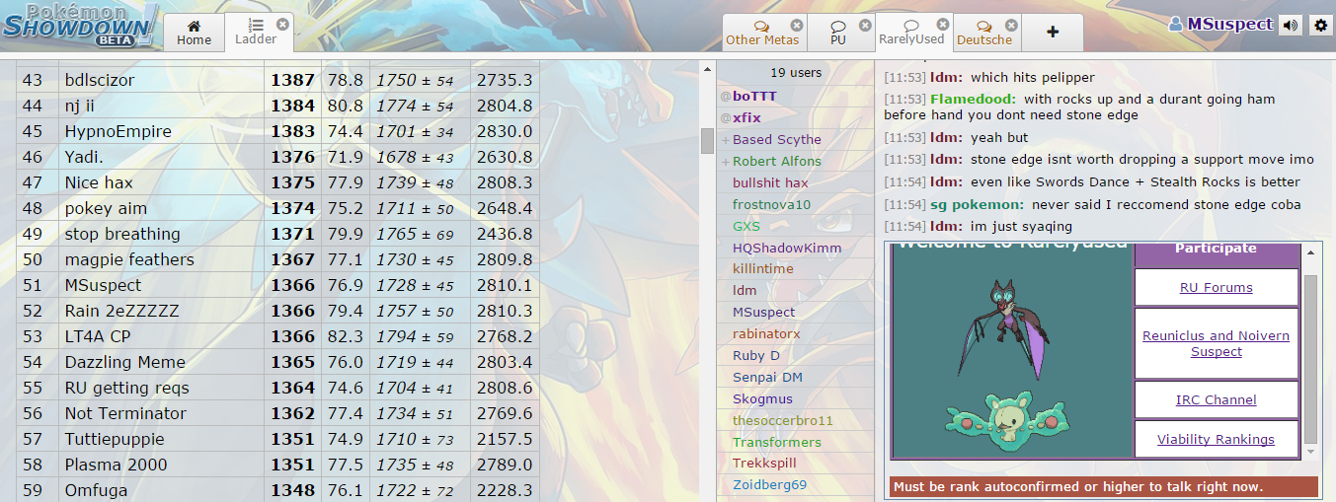Screen dimensions: 1336x502
Task: Select ladder entry HypnoEmpire
Action: (278, 131)
